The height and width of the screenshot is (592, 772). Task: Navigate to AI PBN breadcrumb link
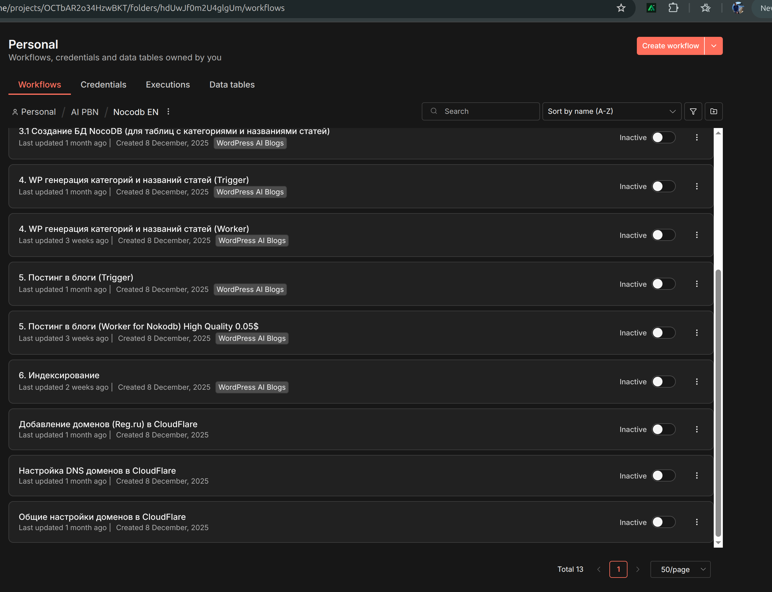[x=84, y=112]
